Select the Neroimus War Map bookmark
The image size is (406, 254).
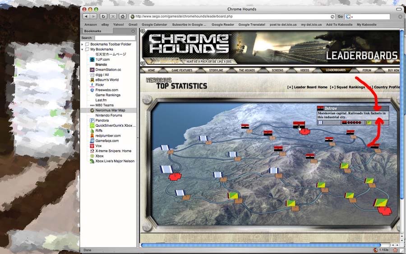coord(110,110)
